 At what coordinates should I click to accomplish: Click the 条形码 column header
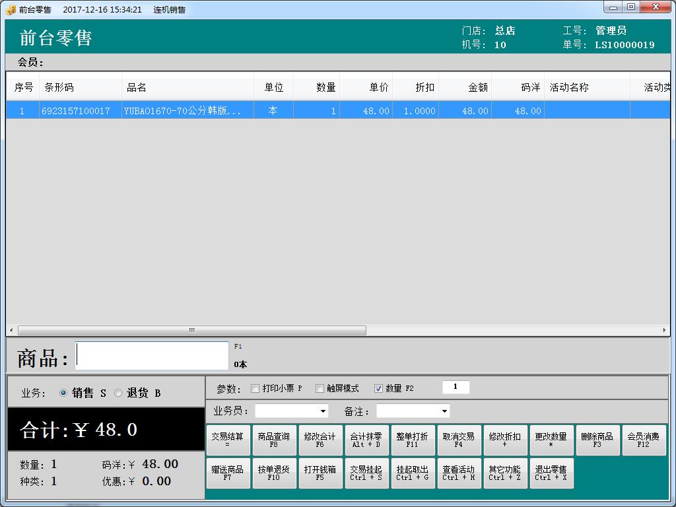click(81, 87)
